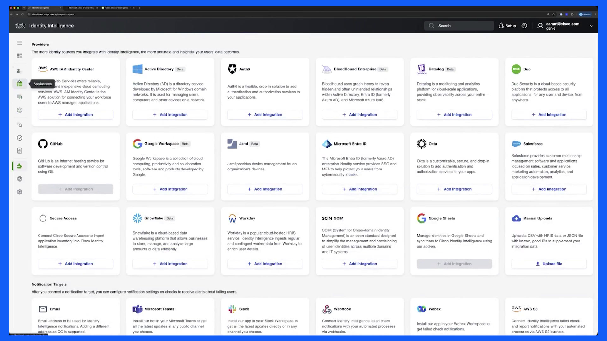This screenshot has height=341, width=607.
Task: Add Integration for AWS IAM Identity Center
Action: coord(76,115)
